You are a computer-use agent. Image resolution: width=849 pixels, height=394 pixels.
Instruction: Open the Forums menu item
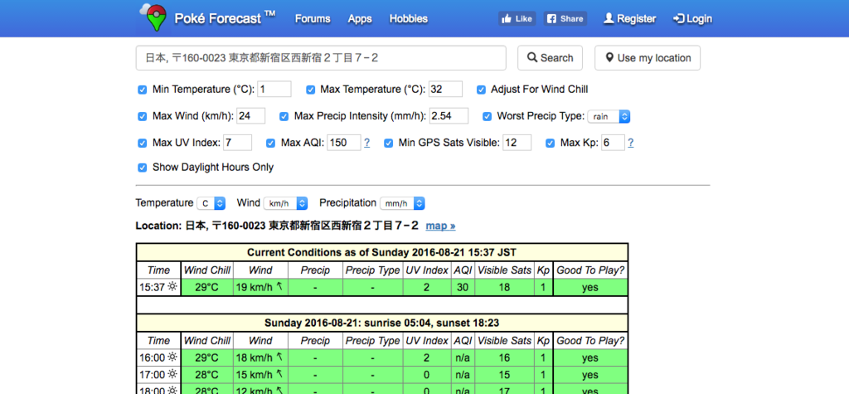tap(313, 18)
